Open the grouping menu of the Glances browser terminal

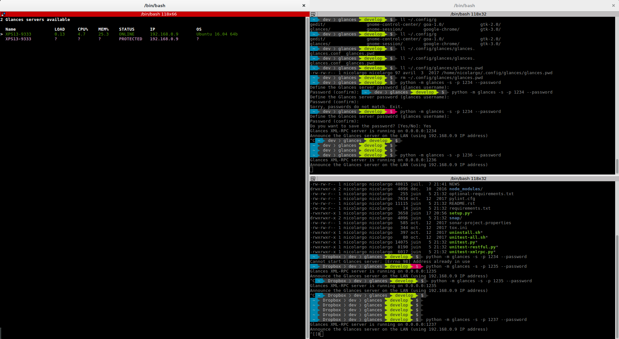point(3,14)
